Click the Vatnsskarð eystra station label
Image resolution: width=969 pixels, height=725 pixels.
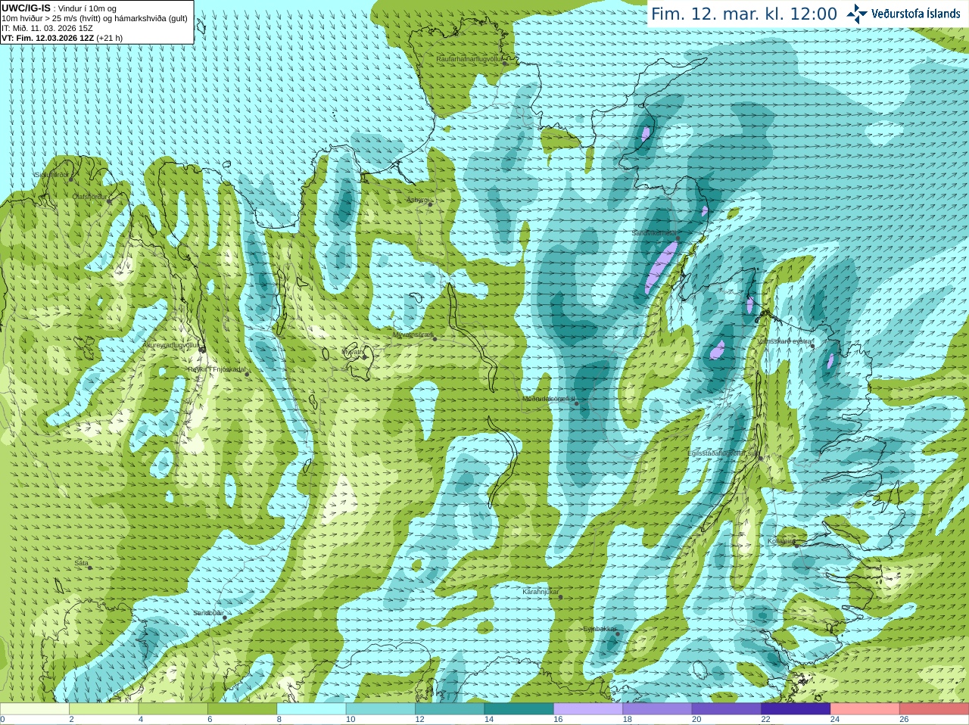(785, 341)
